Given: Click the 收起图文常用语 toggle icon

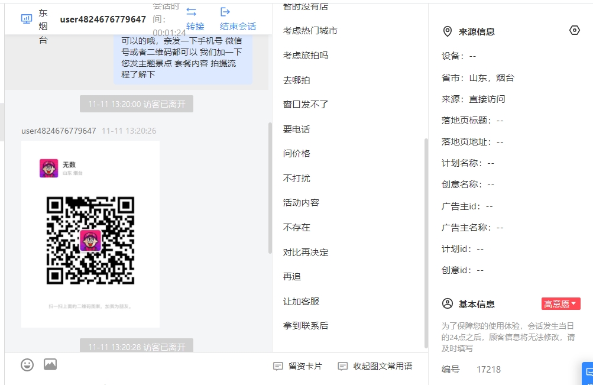Looking at the screenshot, I should pos(343,366).
